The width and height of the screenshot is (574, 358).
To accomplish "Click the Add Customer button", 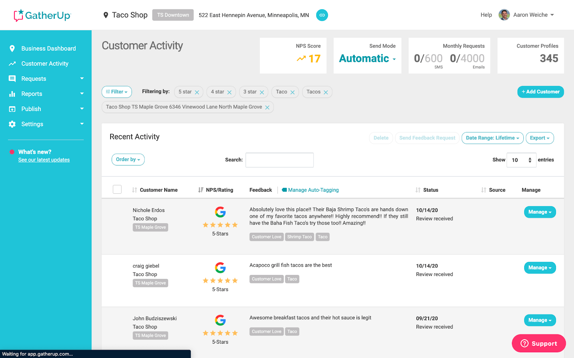I will (x=540, y=92).
